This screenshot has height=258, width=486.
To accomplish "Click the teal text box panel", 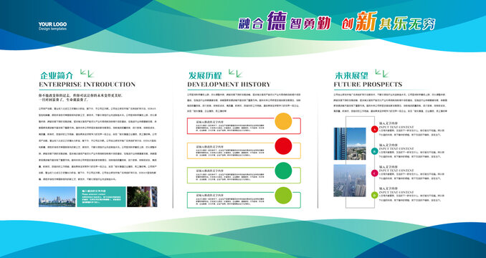I will (x=101, y=196).
